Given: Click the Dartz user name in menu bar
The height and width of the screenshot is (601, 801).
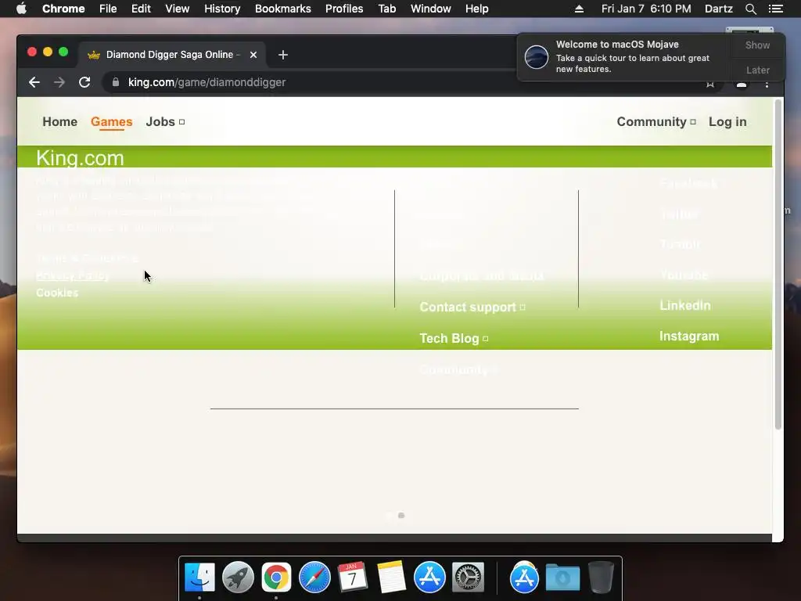Looking at the screenshot, I should (x=718, y=9).
